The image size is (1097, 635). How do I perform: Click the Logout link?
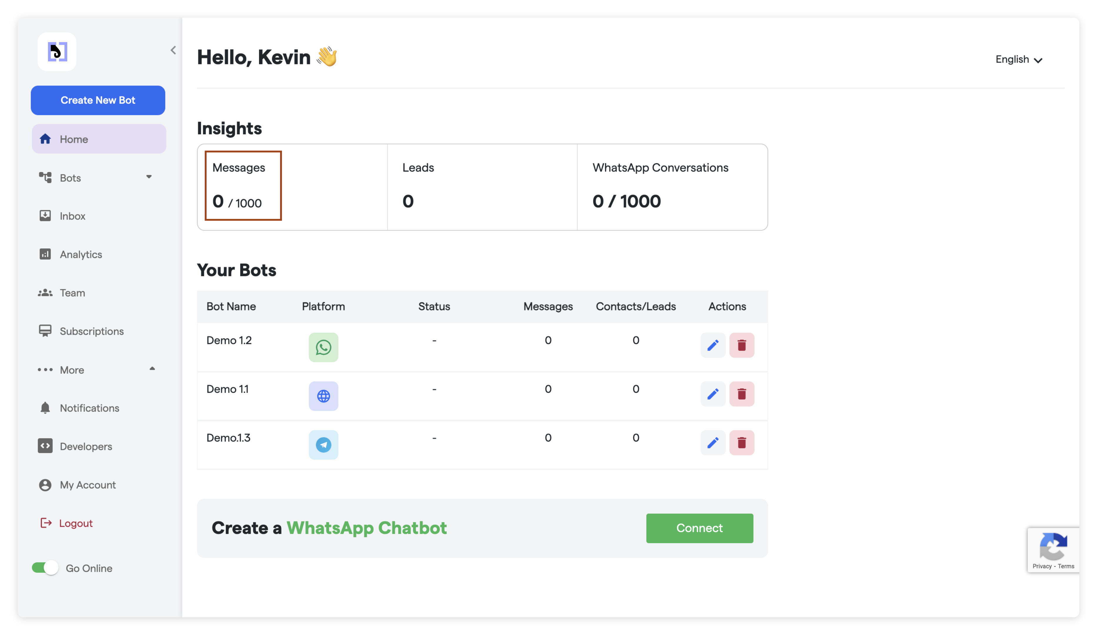(76, 523)
